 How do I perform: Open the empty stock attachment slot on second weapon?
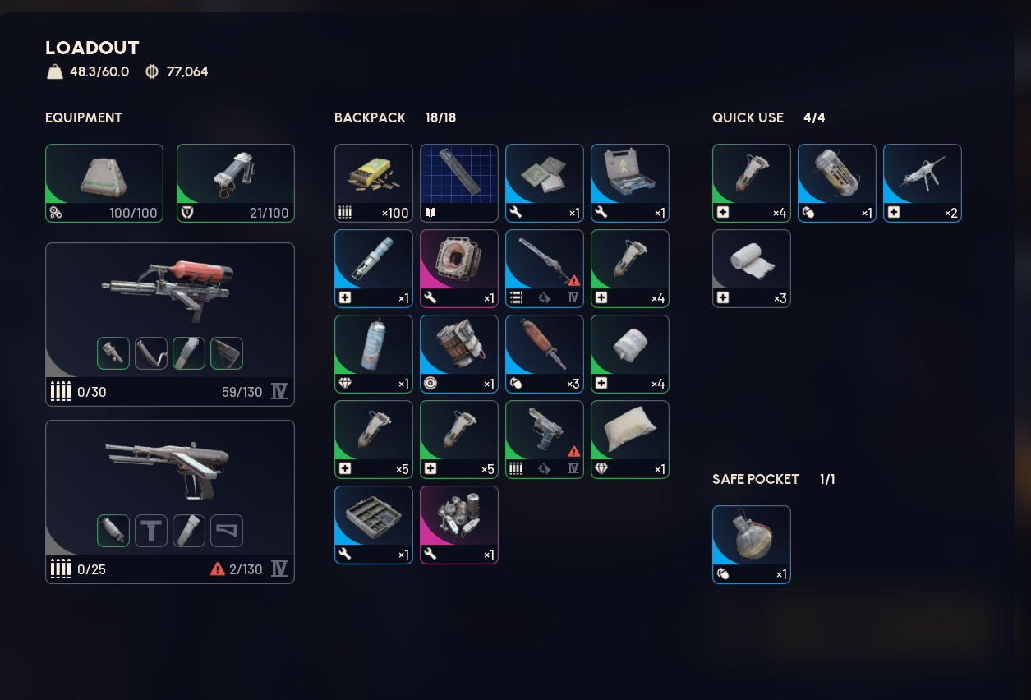pyautogui.click(x=227, y=531)
